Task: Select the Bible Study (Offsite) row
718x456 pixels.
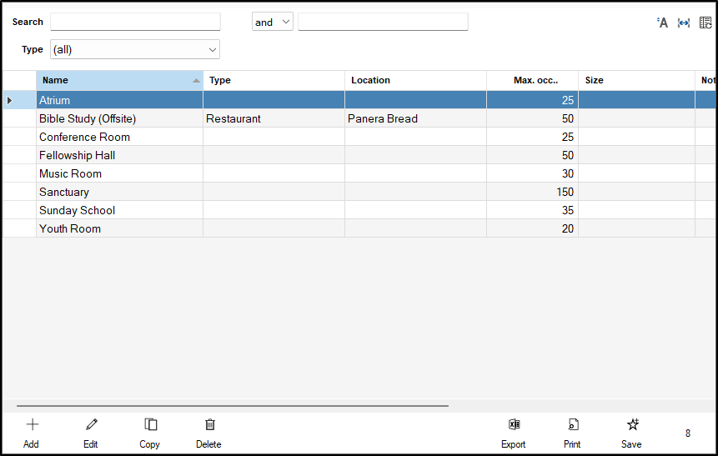Action: (x=117, y=119)
